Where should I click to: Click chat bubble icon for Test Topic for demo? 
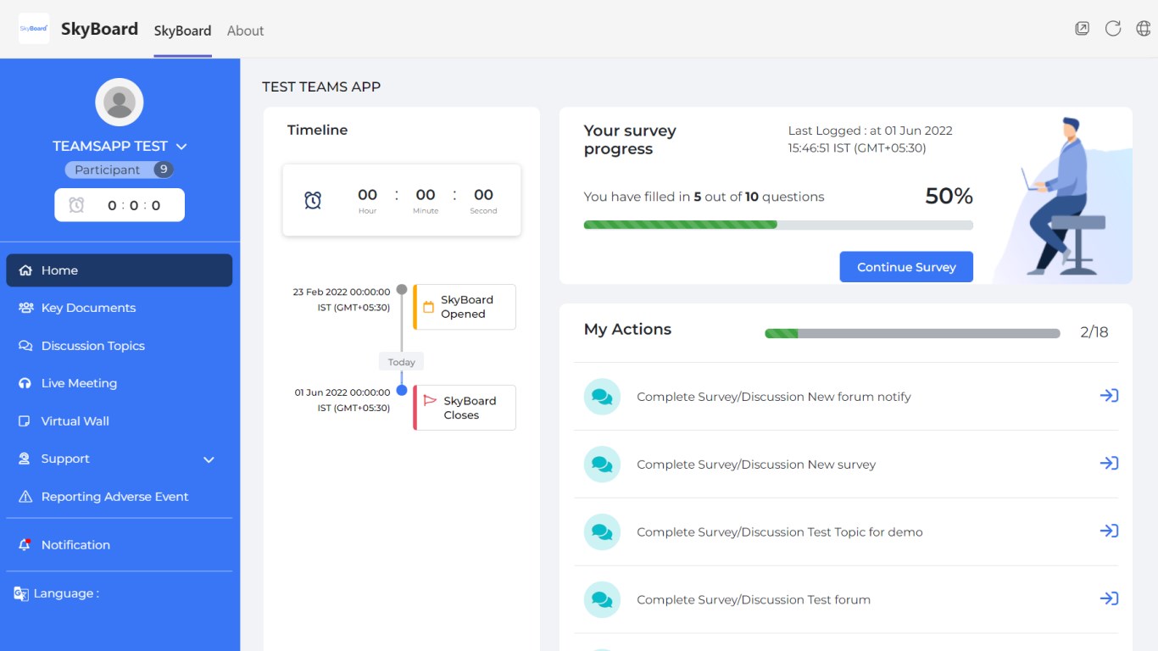(x=602, y=532)
